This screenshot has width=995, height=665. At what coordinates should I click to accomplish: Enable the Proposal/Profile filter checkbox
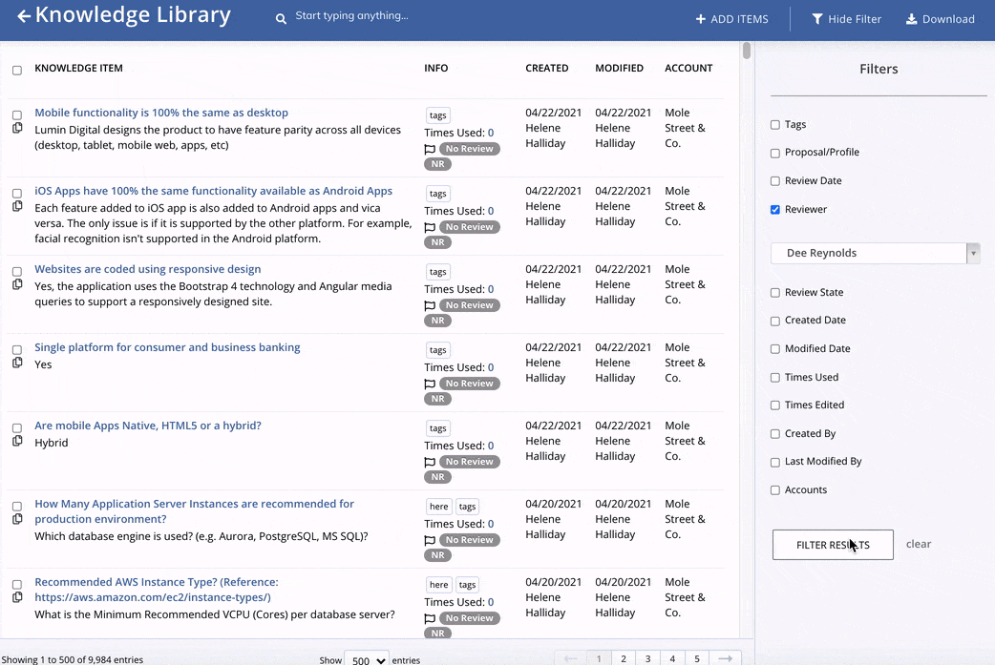click(774, 153)
